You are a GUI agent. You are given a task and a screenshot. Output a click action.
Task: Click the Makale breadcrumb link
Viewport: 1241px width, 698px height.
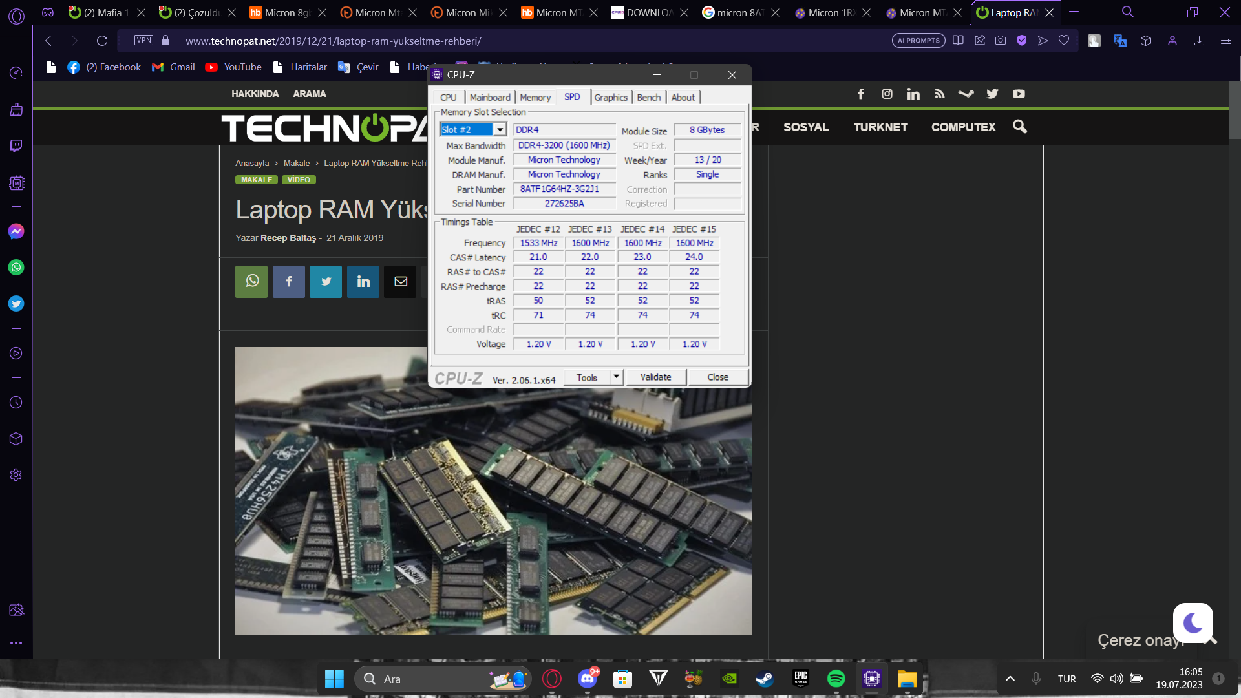[296, 164]
